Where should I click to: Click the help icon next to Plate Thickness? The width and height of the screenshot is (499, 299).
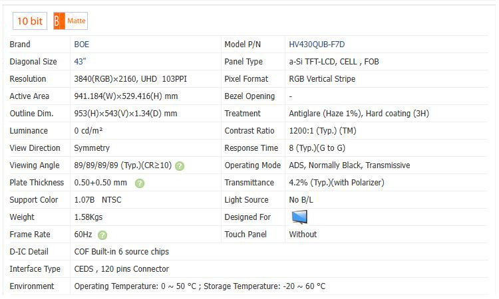point(140,183)
